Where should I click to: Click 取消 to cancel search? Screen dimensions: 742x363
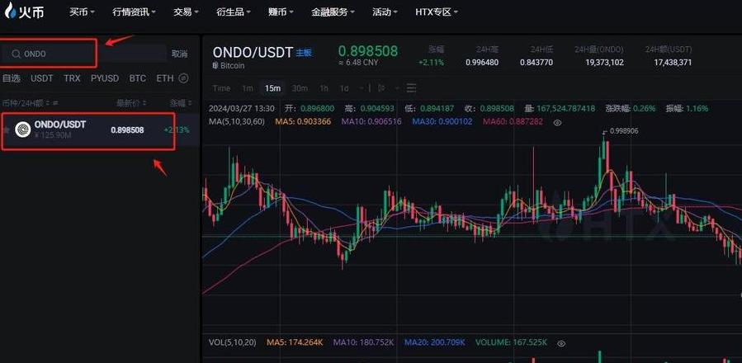[x=179, y=54]
